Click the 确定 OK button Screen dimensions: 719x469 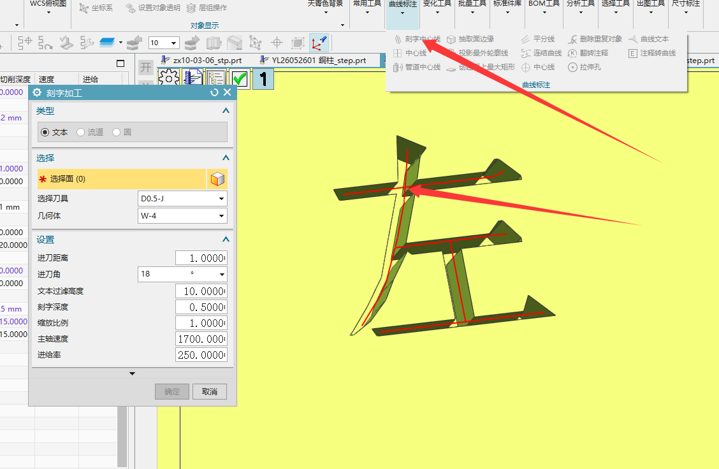172,391
